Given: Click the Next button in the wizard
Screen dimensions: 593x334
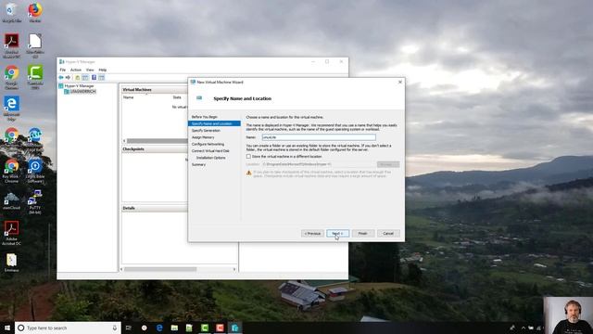Looking at the screenshot, I should coord(337,234).
